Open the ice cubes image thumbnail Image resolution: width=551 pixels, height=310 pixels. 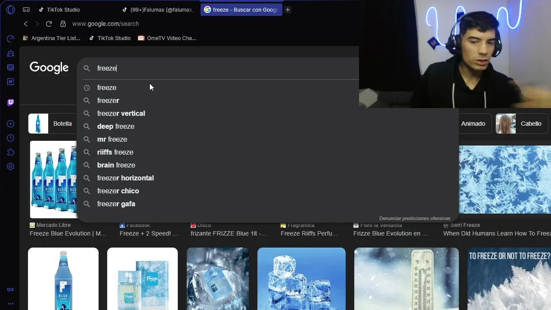tap(301, 279)
